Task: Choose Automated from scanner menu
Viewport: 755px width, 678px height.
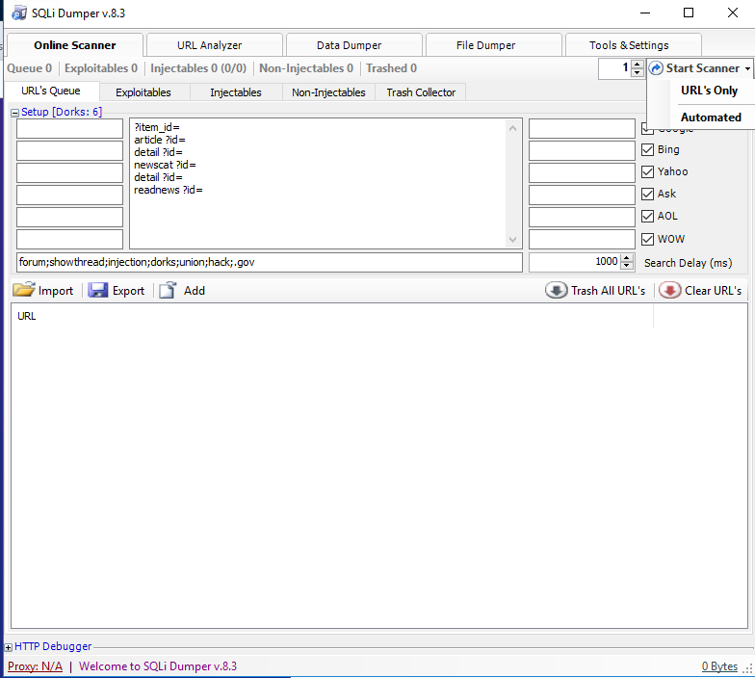Action: click(x=711, y=117)
